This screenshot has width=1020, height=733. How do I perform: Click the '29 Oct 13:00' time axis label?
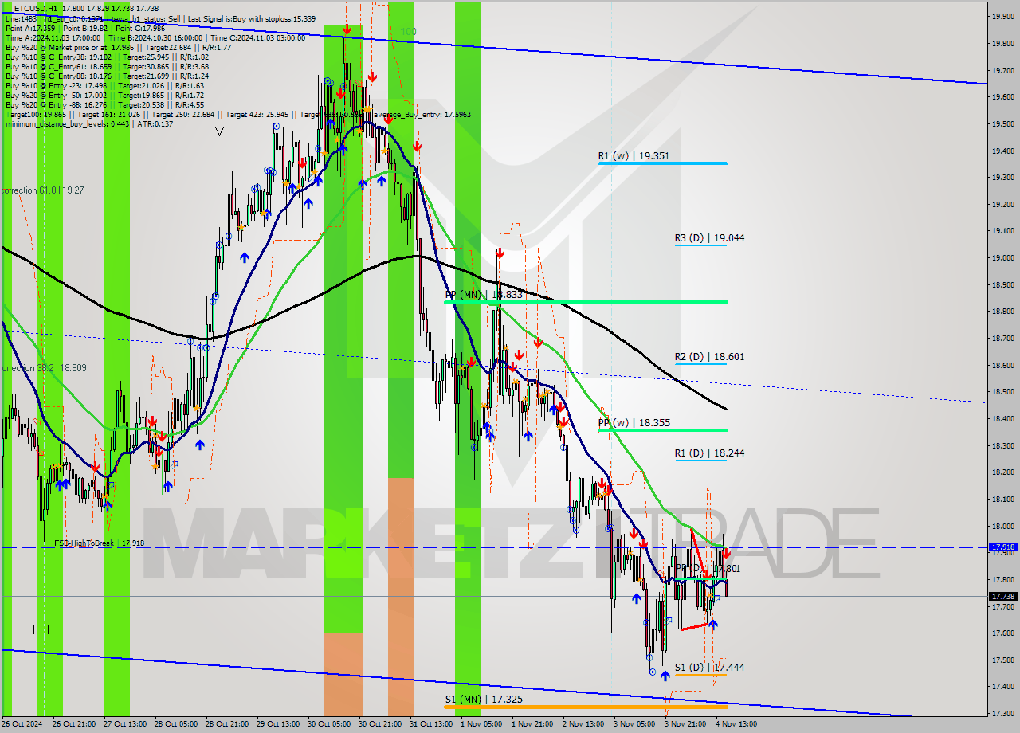[278, 724]
